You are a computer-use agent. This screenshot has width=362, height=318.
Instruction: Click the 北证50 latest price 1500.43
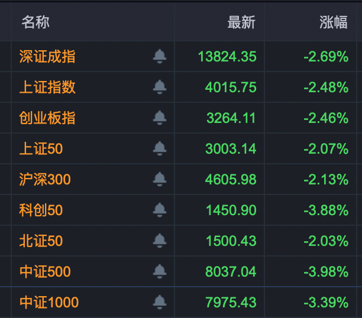point(231,241)
